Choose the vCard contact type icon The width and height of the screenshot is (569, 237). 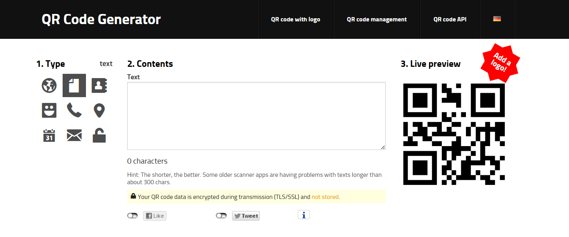(x=99, y=85)
